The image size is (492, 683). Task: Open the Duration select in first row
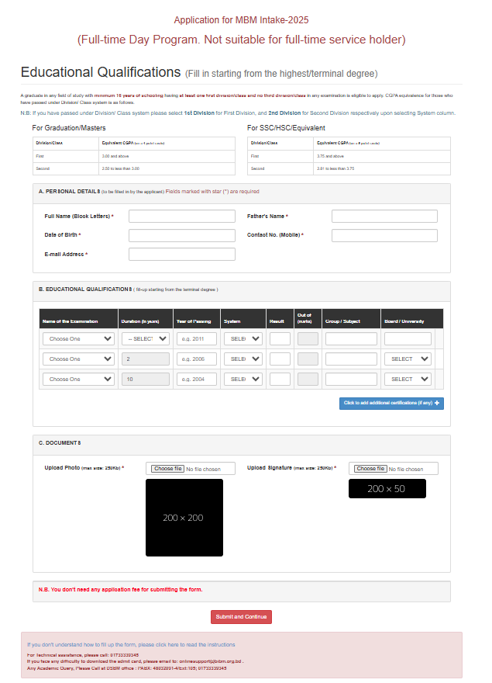145,338
